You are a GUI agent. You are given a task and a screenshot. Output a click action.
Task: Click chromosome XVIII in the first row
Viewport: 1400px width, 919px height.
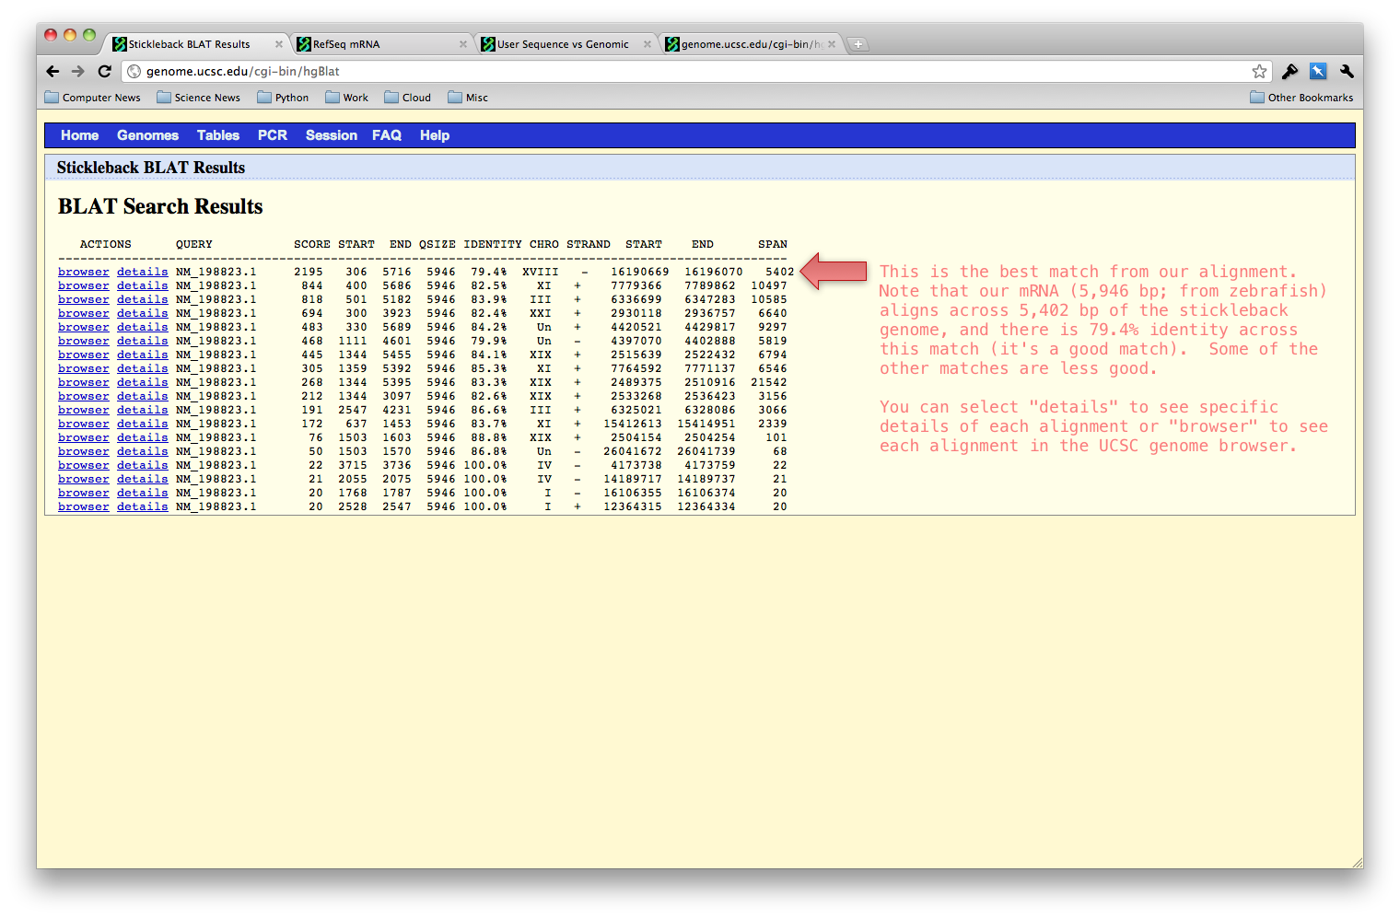541,272
